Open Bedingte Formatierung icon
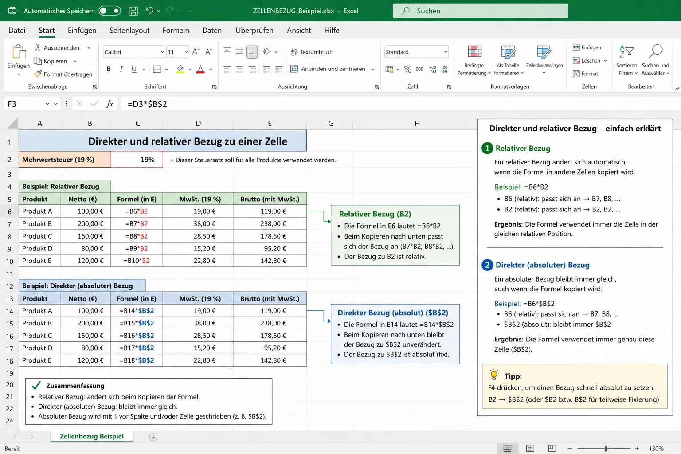Image resolution: width=681 pixels, height=454 pixels. (474, 52)
